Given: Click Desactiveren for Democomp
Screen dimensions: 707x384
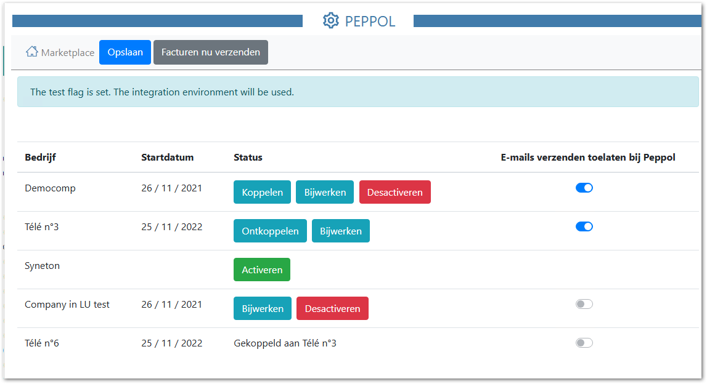Looking at the screenshot, I should coord(394,192).
